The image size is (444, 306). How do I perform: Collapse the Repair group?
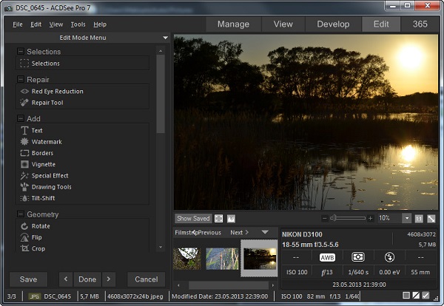[x=21, y=79]
